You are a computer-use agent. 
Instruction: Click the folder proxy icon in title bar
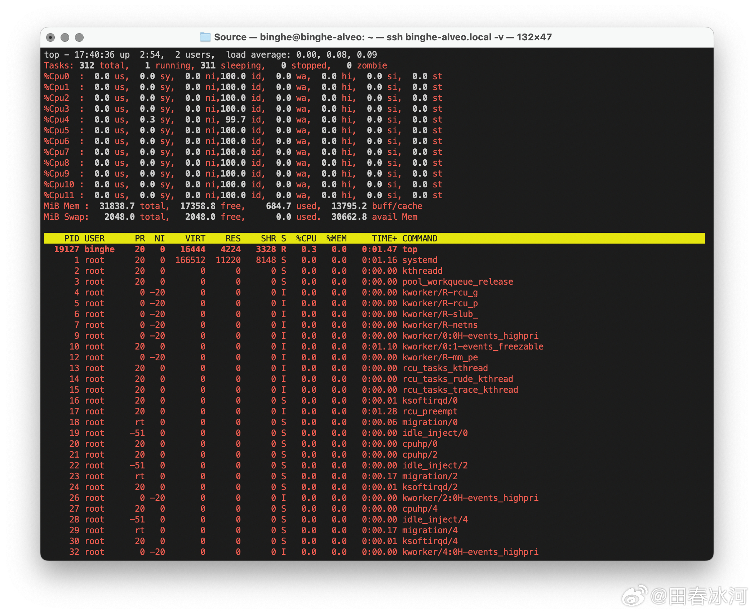[205, 37]
